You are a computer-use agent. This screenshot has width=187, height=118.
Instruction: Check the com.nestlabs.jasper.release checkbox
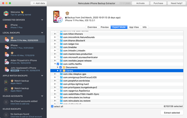coord(58,61)
